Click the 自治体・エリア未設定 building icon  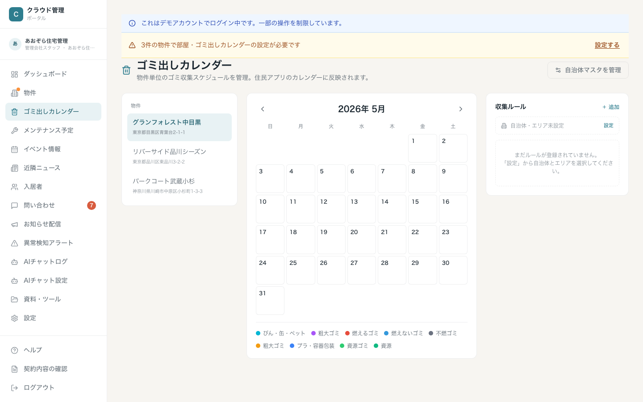pyautogui.click(x=504, y=126)
